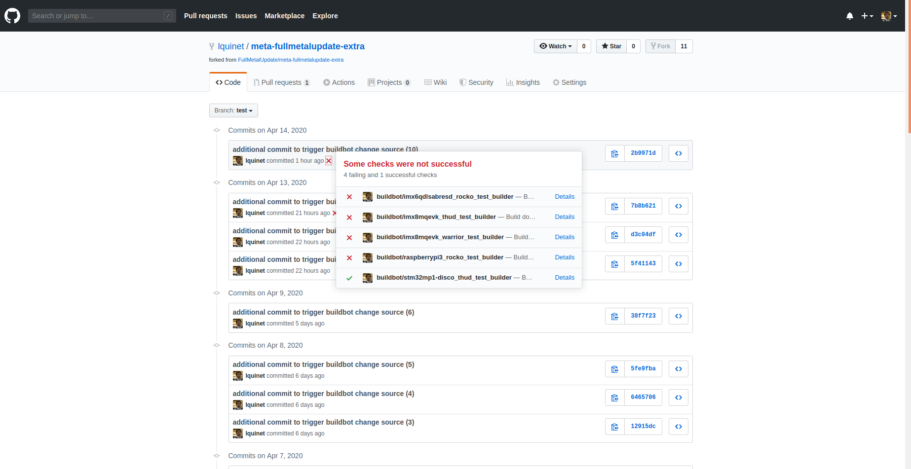Open the plus create-new menu
This screenshot has width=911, height=469.
coord(867,16)
